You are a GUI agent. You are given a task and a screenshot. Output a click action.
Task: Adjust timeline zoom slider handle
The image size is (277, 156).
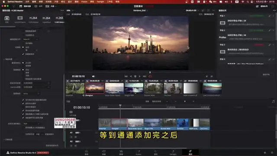point(185,101)
